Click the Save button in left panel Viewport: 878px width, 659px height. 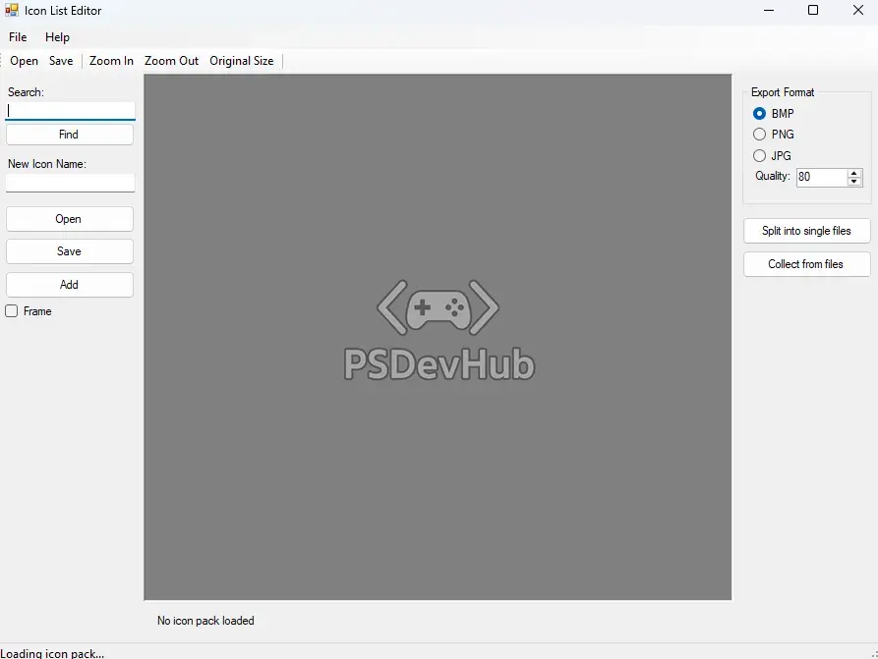tap(70, 251)
